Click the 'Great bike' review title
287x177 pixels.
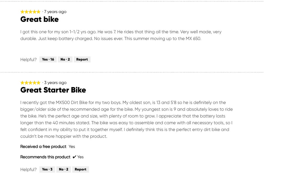point(40,19)
